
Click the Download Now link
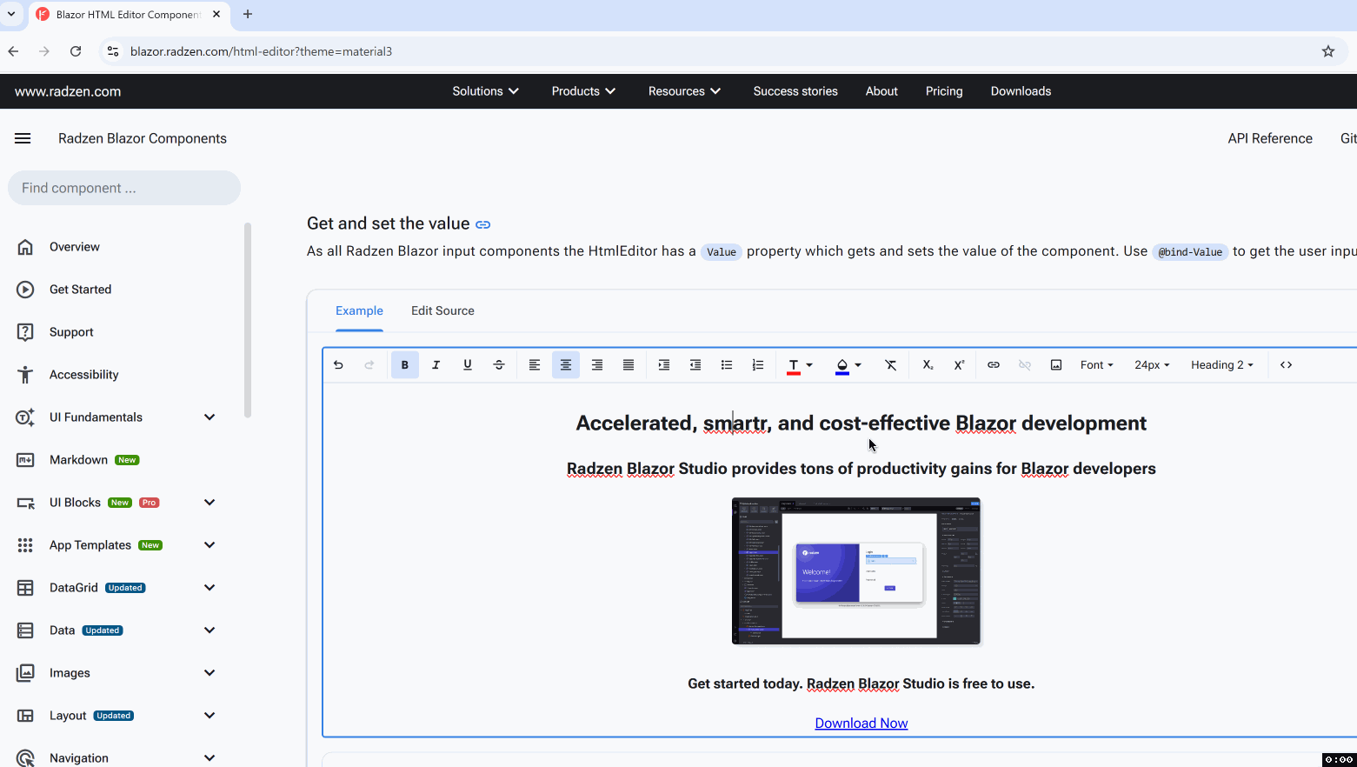point(861,724)
